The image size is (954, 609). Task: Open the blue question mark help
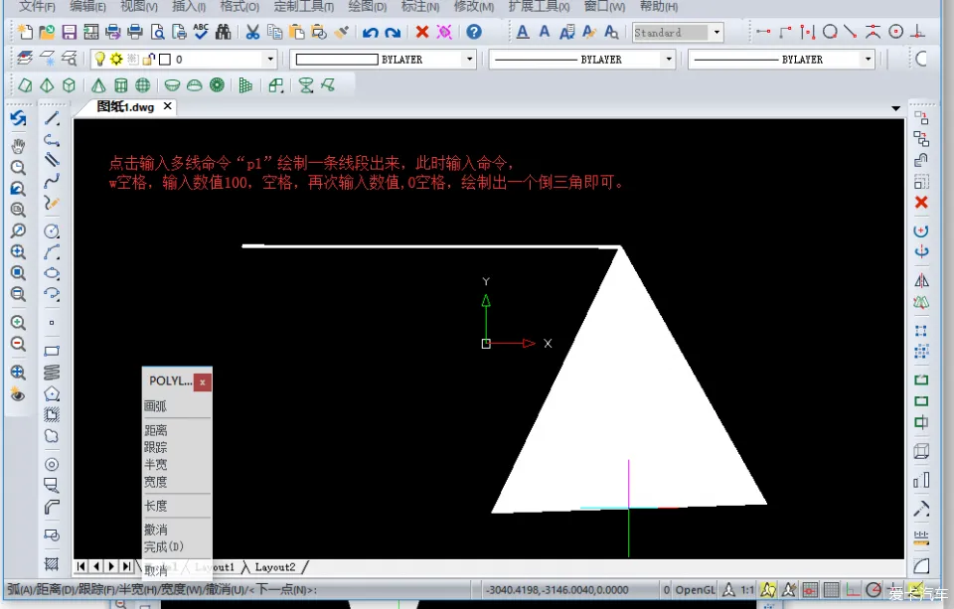point(474,32)
